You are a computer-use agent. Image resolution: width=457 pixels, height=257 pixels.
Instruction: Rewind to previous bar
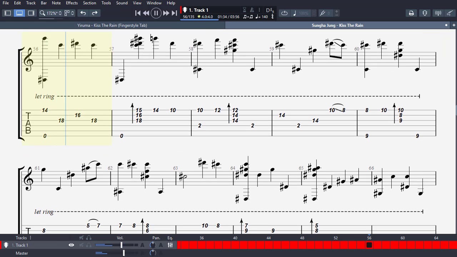(146, 13)
